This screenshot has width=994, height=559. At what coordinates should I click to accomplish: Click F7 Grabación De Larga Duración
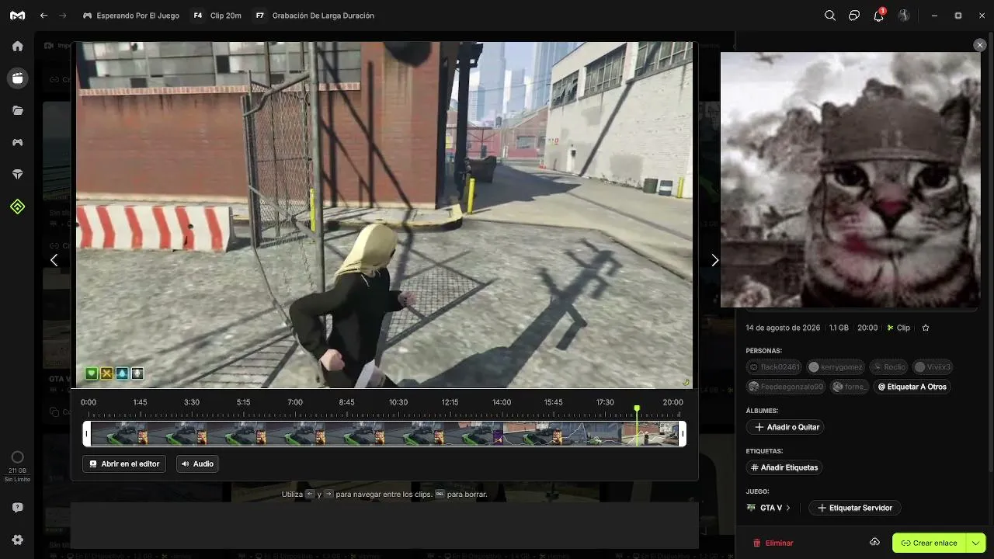click(x=314, y=16)
